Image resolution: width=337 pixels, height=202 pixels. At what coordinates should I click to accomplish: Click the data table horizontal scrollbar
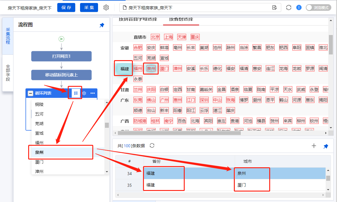[220, 195]
